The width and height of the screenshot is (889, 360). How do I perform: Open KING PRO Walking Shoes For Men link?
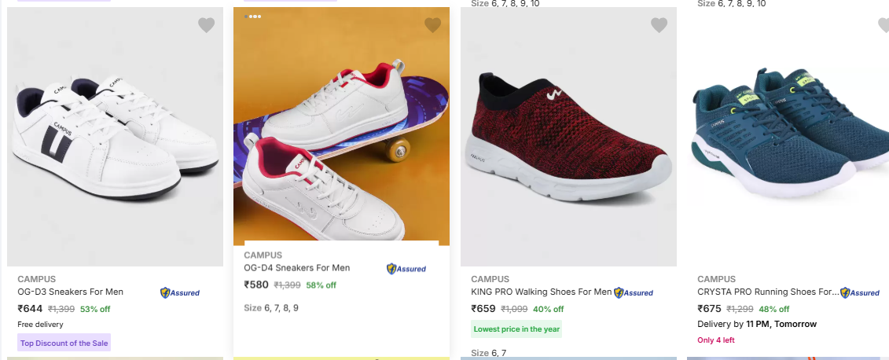(541, 292)
